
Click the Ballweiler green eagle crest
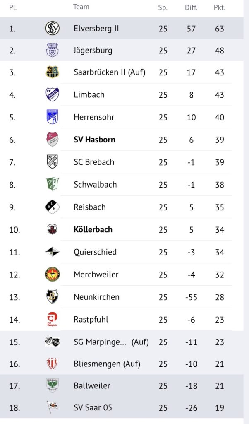(x=53, y=385)
